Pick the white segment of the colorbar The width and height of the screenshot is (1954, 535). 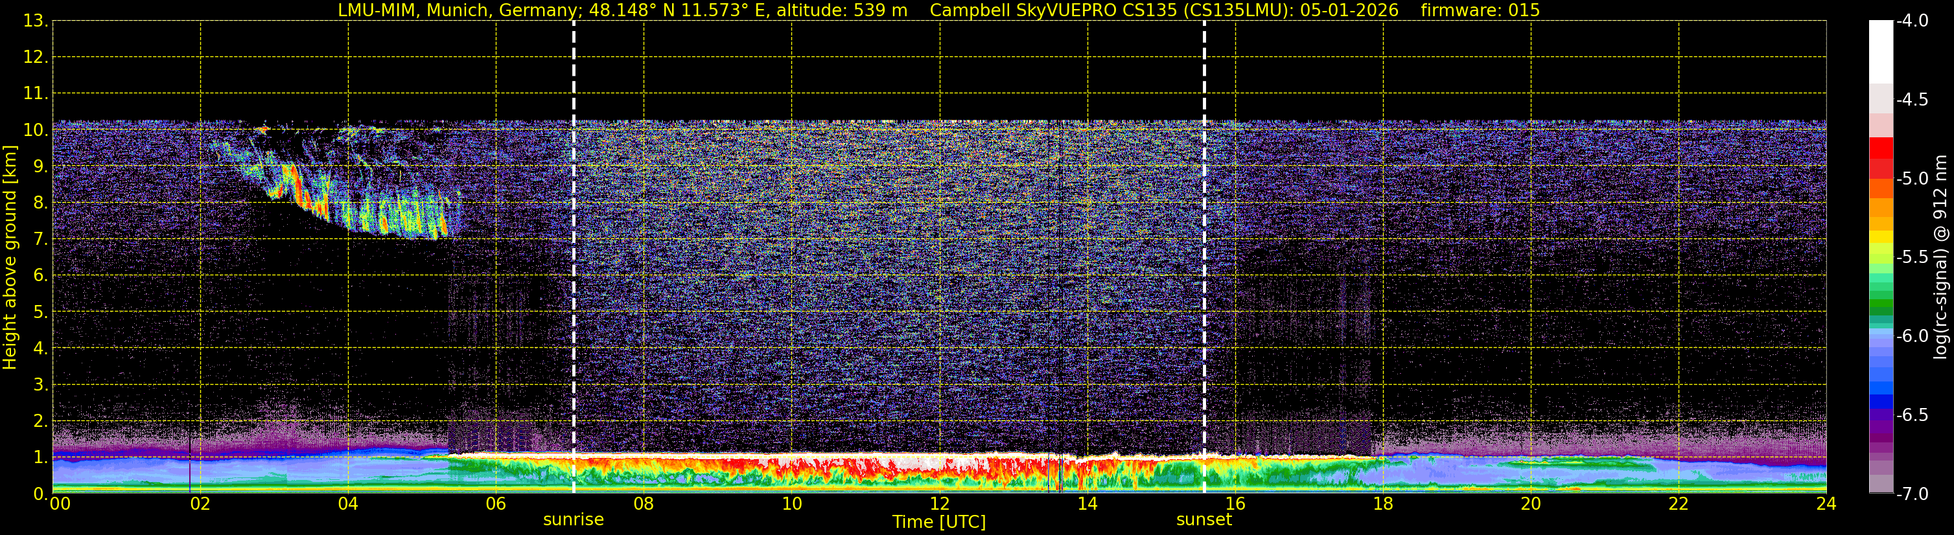click(1881, 52)
